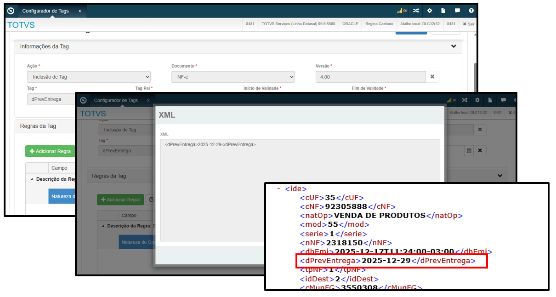Click the TOTVS home logo icon in the middle window

(x=83, y=100)
